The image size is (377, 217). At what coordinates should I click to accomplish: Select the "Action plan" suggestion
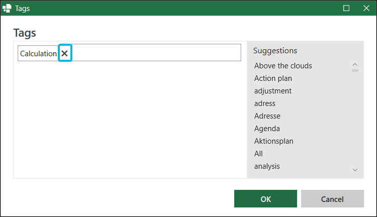tap(273, 78)
